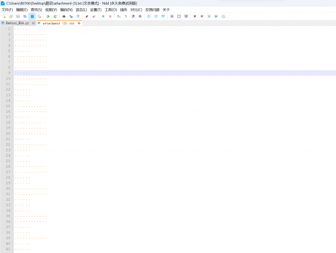Switch to the Rabias_RSA.py tab

(x=17, y=23)
